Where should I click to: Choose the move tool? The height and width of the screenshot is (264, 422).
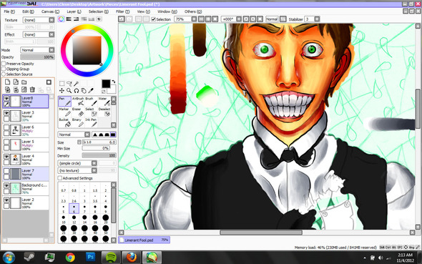click(x=62, y=91)
